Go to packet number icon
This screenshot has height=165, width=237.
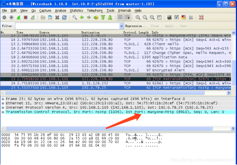click(96, 17)
